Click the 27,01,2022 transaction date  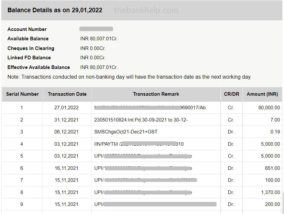66,108
